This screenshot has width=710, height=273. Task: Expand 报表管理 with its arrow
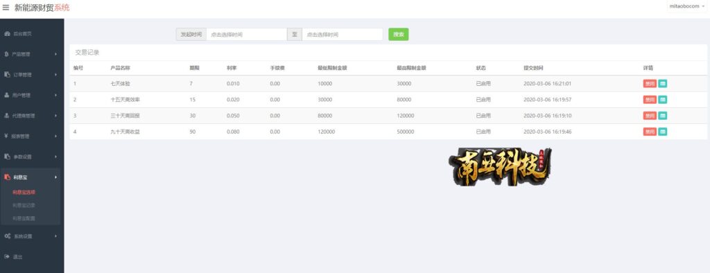[55, 136]
